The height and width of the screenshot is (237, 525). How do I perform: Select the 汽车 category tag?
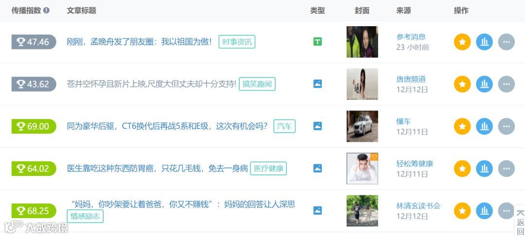coord(284,126)
